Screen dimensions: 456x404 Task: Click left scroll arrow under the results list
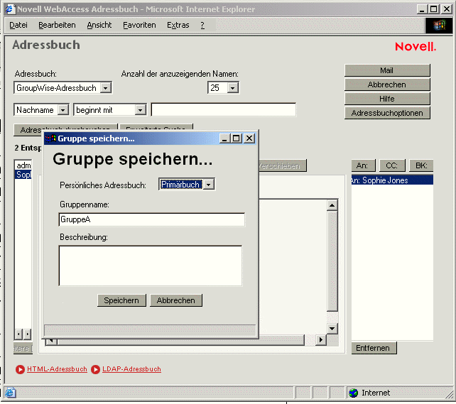coord(18,334)
